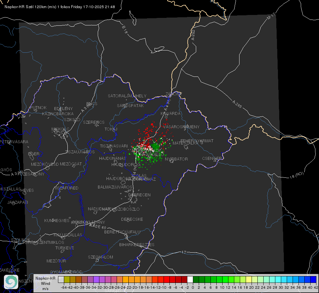Click the NYÍRBÁTOR town label
The width and height of the screenshot is (319, 293).
(176, 159)
